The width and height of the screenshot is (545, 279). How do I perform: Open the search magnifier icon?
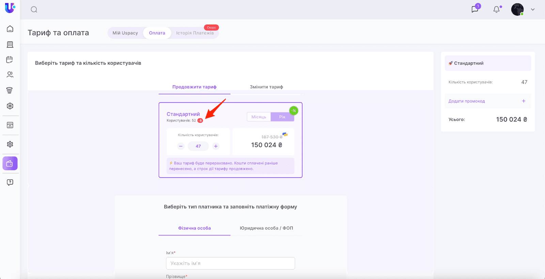(x=34, y=10)
